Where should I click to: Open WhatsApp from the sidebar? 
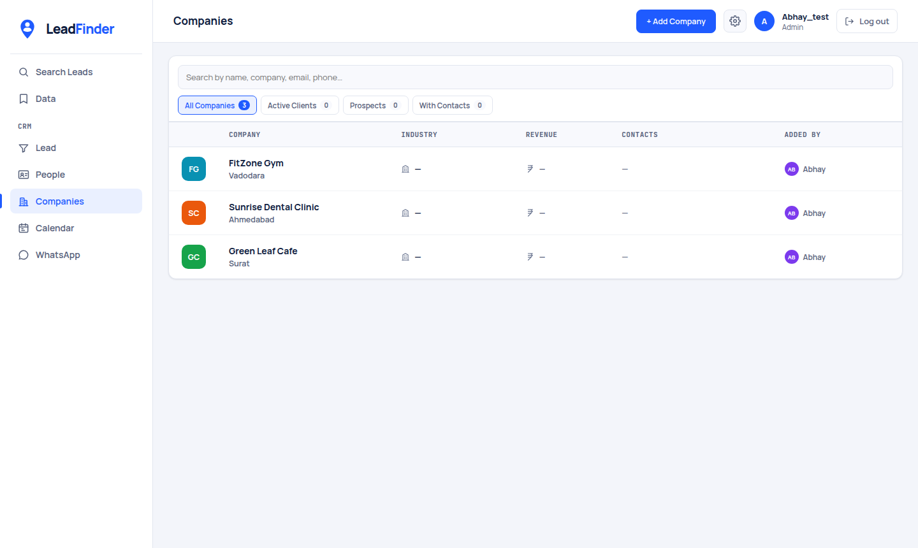pos(76,255)
